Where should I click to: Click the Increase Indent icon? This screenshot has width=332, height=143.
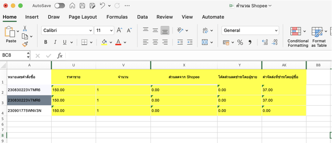[x=190, y=42]
